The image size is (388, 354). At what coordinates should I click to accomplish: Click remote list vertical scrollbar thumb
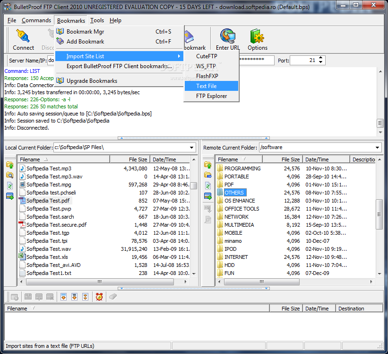click(379, 214)
